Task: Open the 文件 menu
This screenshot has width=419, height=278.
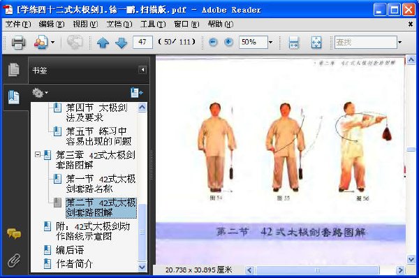Action: (18, 24)
